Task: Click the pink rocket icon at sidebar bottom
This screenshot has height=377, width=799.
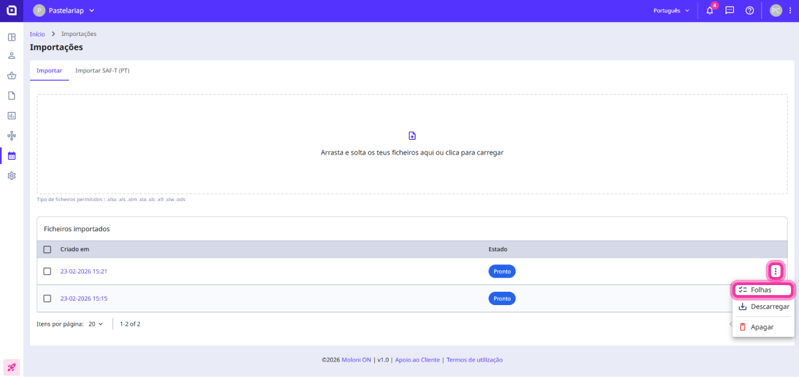Action: pyautogui.click(x=11, y=367)
